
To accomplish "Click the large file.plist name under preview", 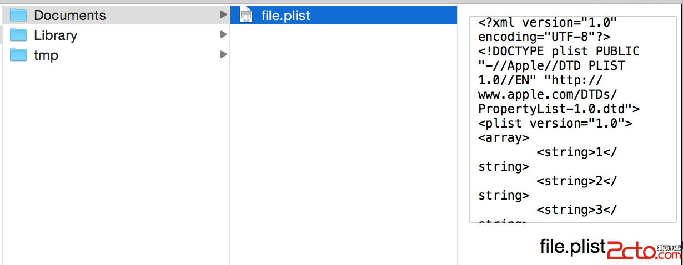I will tap(572, 247).
